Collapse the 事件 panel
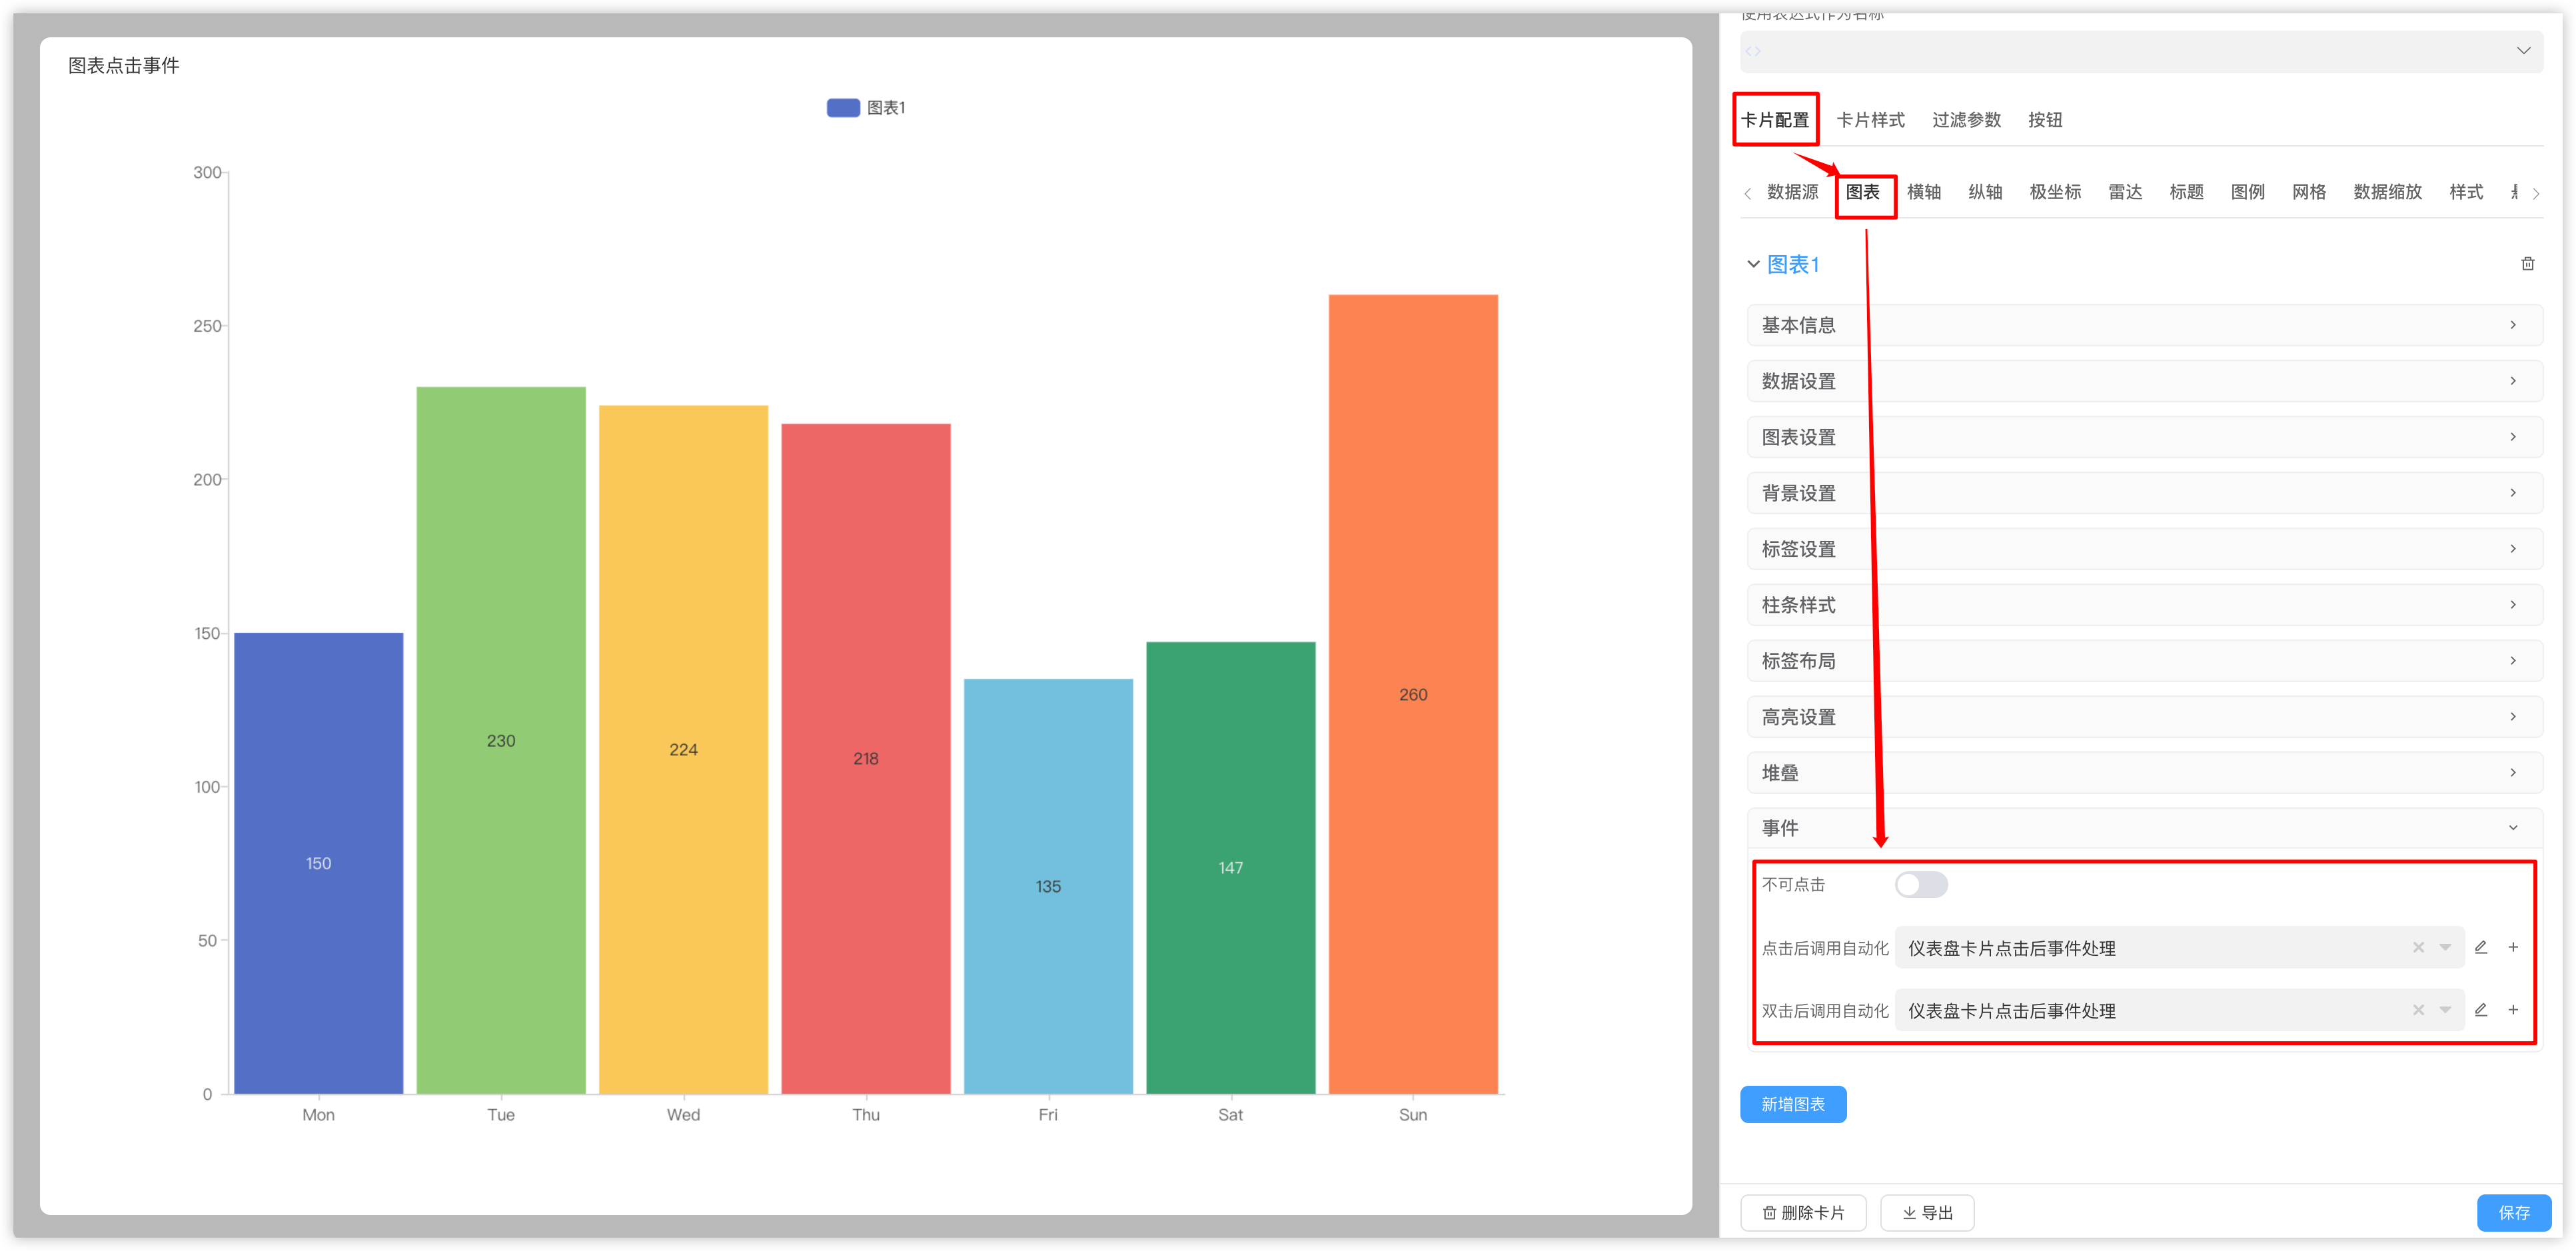 click(x=2144, y=828)
